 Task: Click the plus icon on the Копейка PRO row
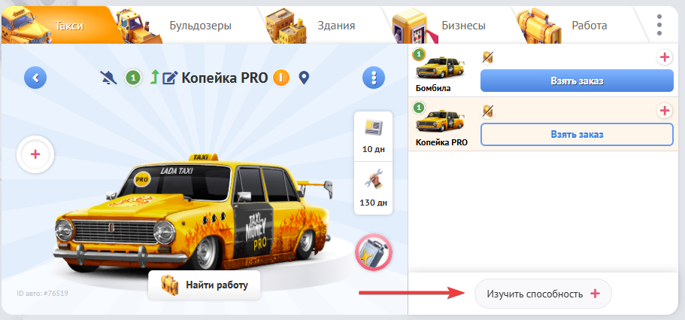click(664, 111)
